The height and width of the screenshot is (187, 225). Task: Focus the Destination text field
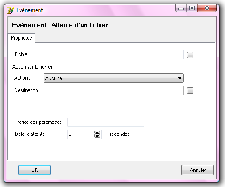[x=113, y=90]
